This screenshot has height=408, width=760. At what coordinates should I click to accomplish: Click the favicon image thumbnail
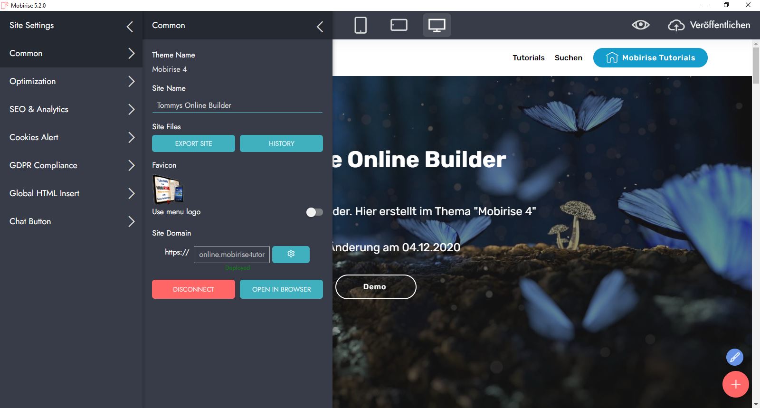[x=168, y=189]
